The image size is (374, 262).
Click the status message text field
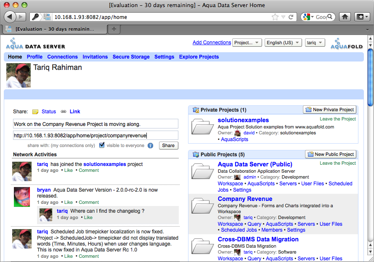point(95,124)
